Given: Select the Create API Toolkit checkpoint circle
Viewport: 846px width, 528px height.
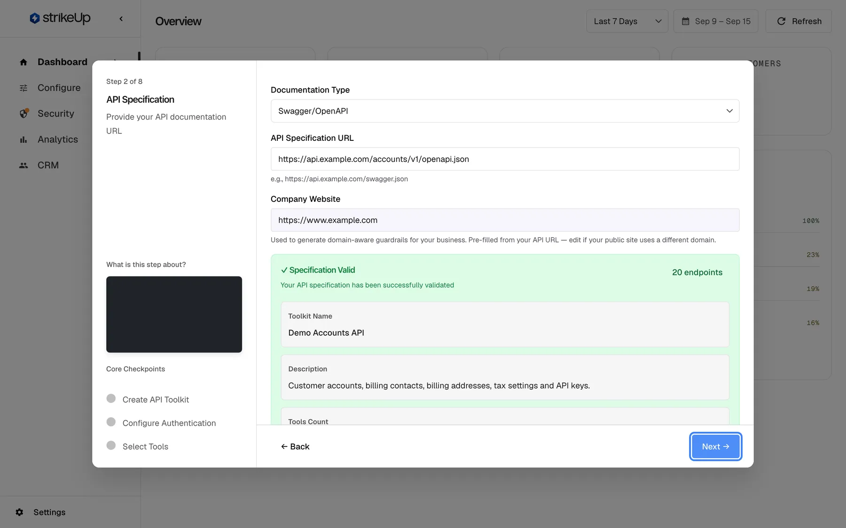Looking at the screenshot, I should coord(111,398).
